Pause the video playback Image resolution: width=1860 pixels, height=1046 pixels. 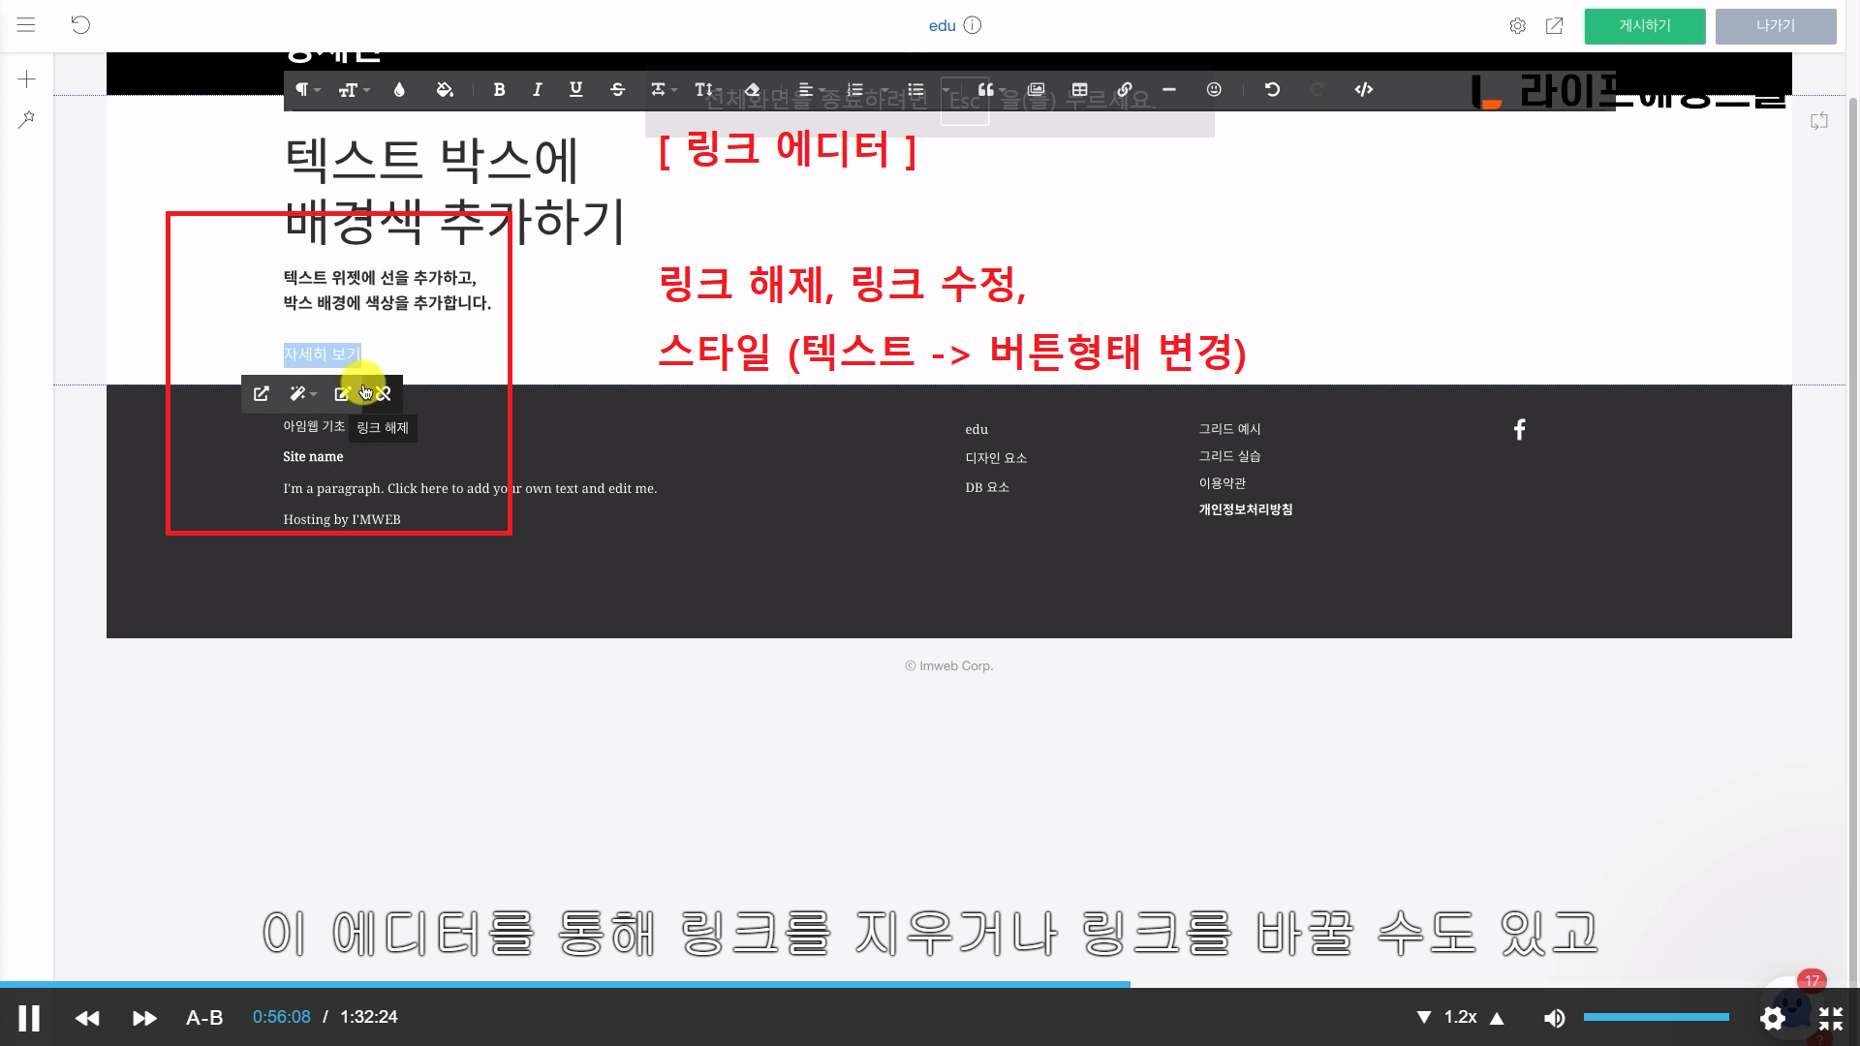click(x=29, y=1018)
